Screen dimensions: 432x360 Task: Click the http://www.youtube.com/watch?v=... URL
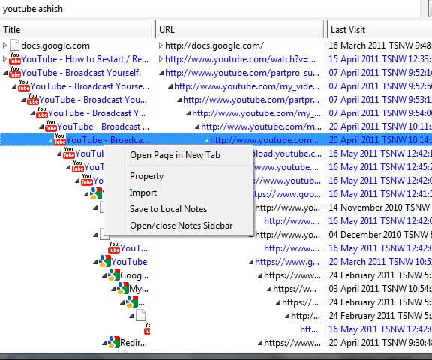(x=241, y=59)
